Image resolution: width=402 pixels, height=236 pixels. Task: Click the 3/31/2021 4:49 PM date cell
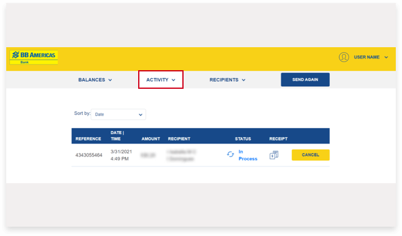pyautogui.click(x=121, y=155)
